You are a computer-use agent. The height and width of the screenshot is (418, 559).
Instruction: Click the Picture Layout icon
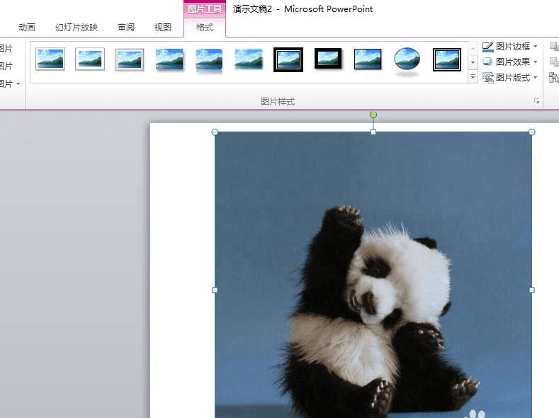(x=488, y=78)
